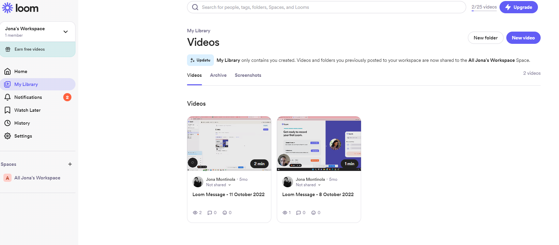Open Watch Later list
This screenshot has height=245, width=559.
point(38,110)
